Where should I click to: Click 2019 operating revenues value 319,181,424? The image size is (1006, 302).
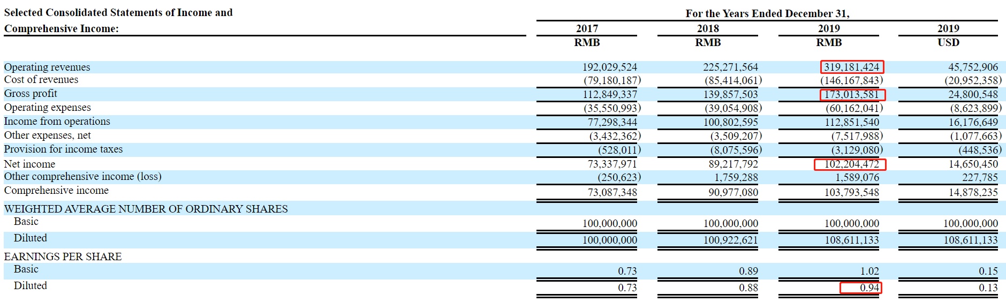click(852, 67)
